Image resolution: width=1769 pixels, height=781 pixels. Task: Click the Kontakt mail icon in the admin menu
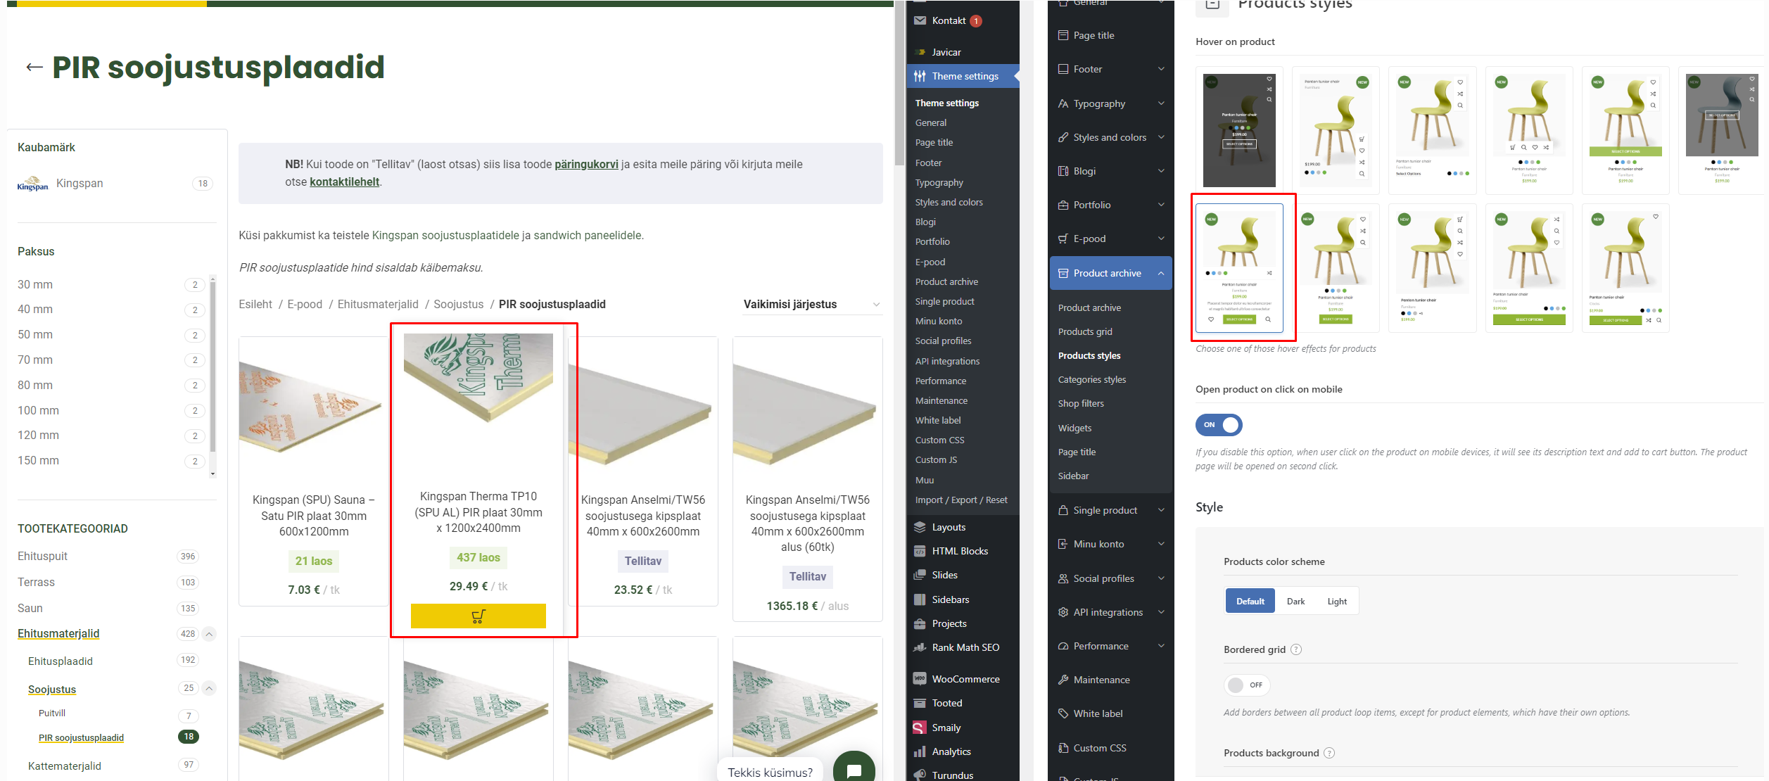coord(920,20)
